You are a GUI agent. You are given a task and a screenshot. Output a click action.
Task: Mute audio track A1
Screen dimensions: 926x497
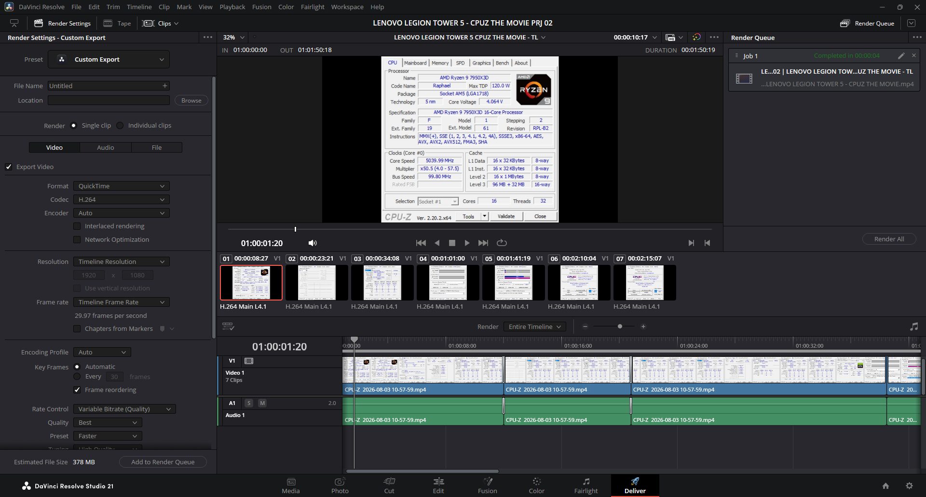click(262, 403)
